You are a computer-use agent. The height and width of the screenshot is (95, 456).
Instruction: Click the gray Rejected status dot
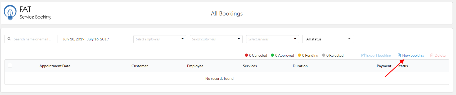(x=324, y=55)
